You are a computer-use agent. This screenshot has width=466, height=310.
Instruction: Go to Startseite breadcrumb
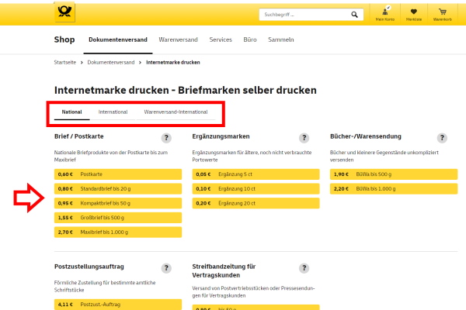65,62
